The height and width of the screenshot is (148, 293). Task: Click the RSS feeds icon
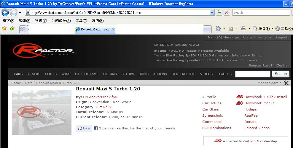(x=230, y=29)
